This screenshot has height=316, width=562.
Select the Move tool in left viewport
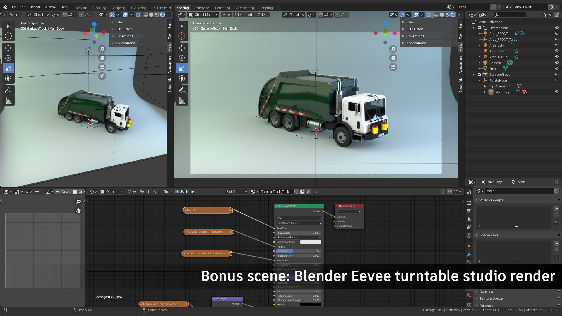8,48
